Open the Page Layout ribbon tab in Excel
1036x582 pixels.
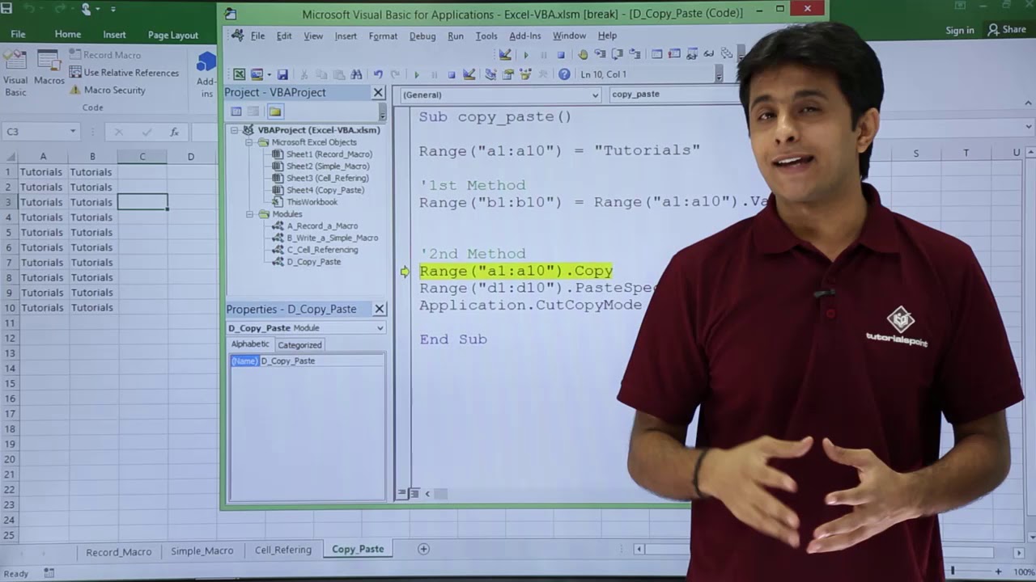point(173,35)
